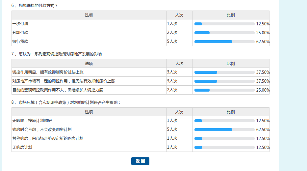
Task: Click the 5人次 count for 购房时会考虑
Action: click(x=172, y=129)
